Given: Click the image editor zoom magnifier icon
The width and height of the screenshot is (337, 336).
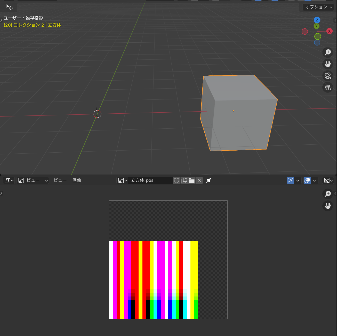Looking at the screenshot, I should coord(328,194).
